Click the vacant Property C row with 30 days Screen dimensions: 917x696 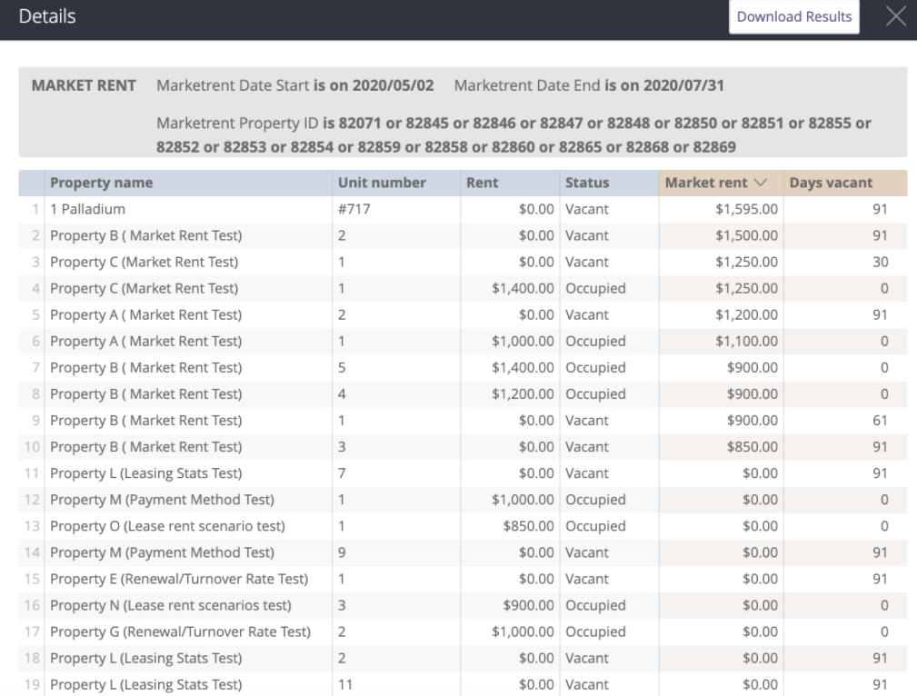[x=364, y=261]
